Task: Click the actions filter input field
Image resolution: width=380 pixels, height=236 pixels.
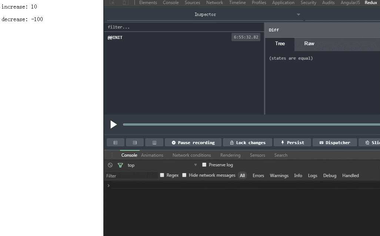Action: click(x=184, y=27)
